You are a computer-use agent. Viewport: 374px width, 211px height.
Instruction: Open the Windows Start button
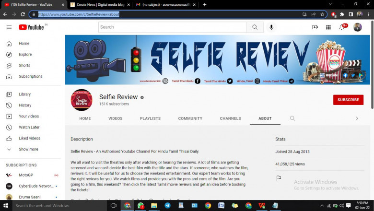tap(6, 206)
